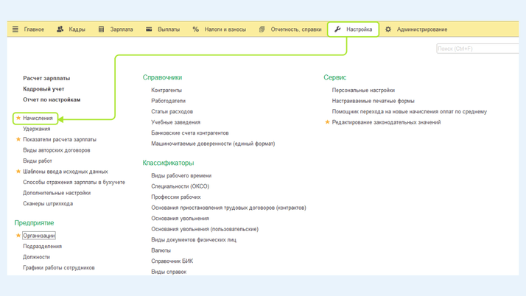526x296 pixels.
Task: Open Персональные настройки
Action: pyautogui.click(x=363, y=90)
